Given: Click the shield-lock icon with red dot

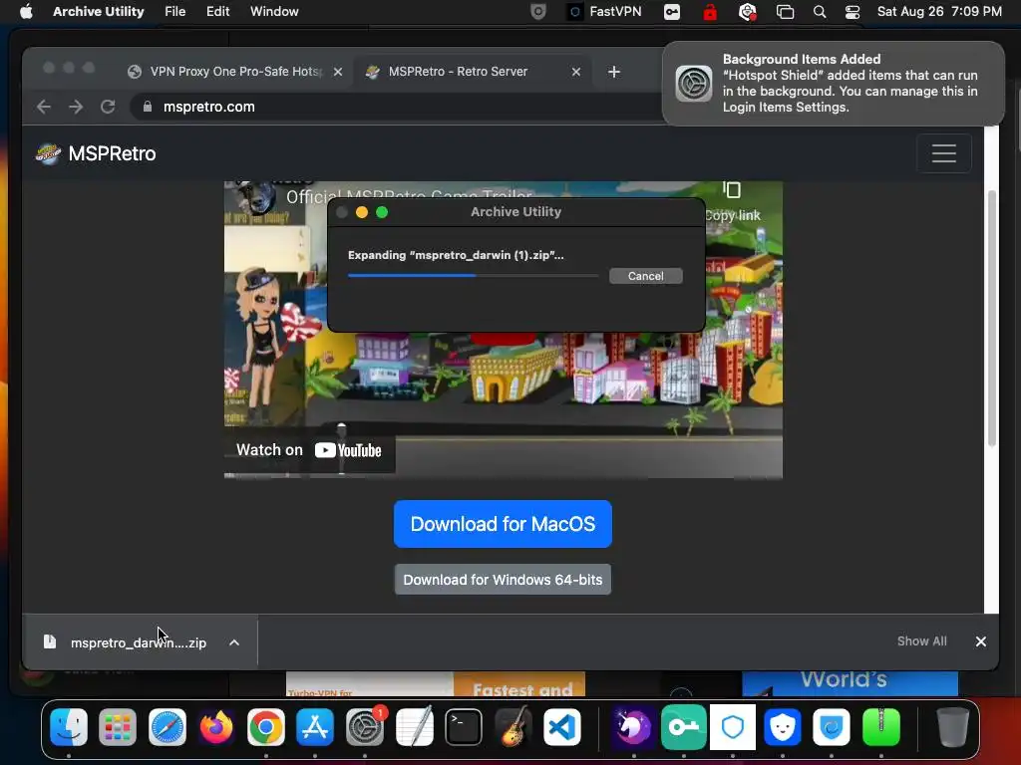Looking at the screenshot, I should tap(748, 12).
